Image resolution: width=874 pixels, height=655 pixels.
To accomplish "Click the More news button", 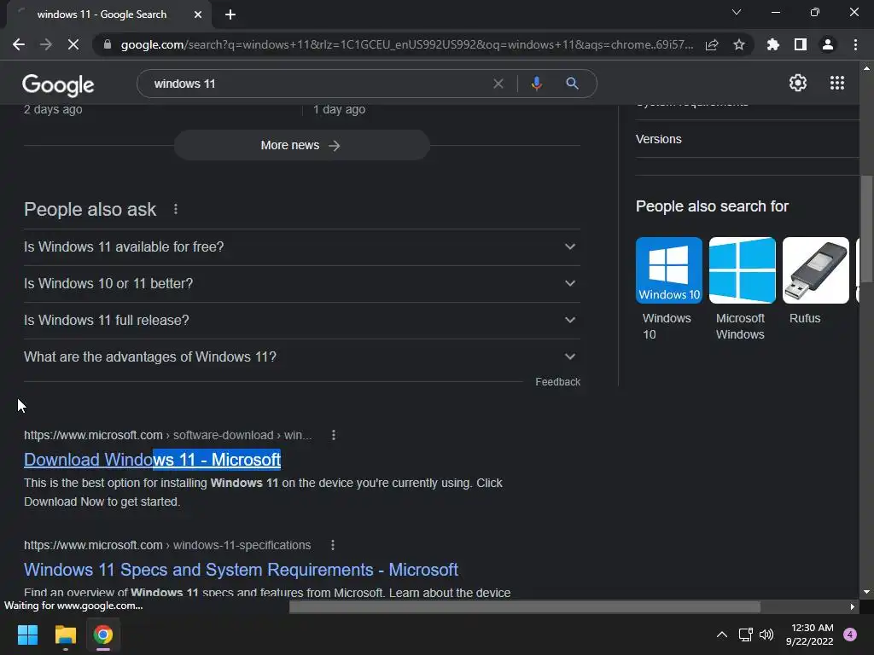I will point(301,145).
